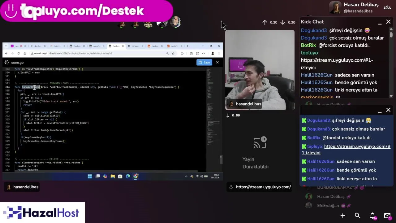The height and width of the screenshot is (223, 396).
Task: Open Copilot from the taskbar
Action: point(105,176)
